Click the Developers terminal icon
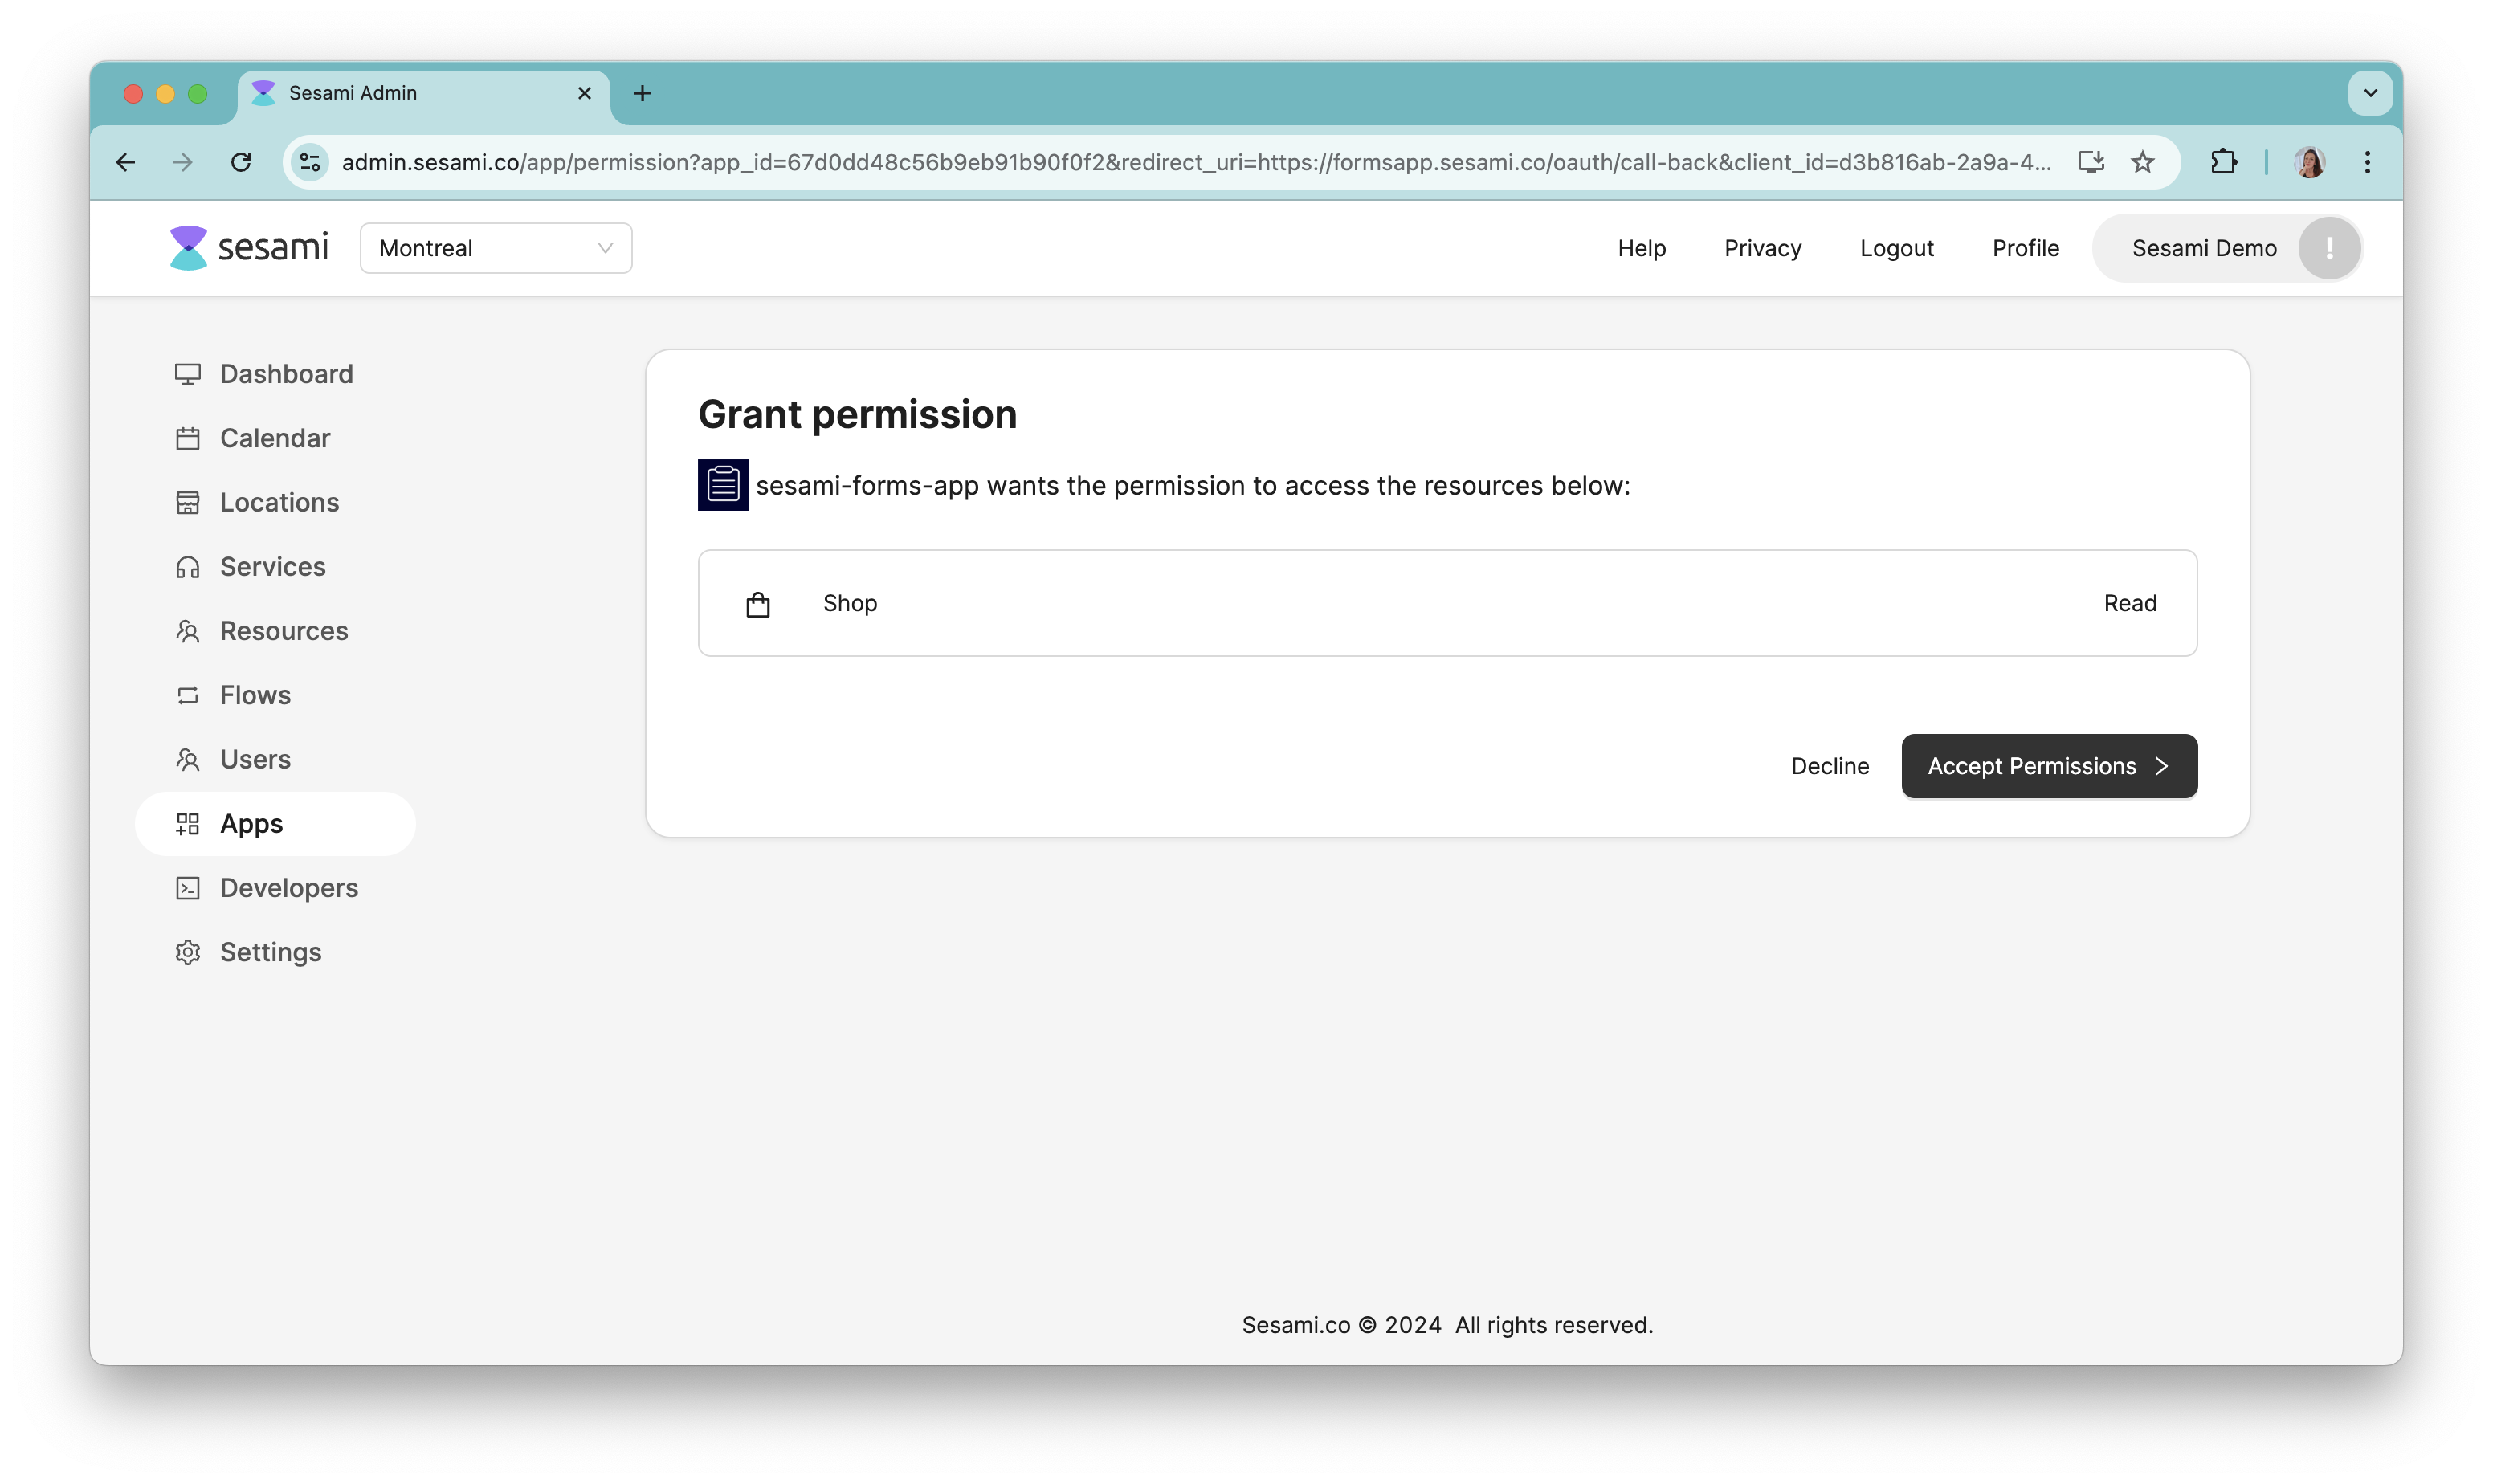Viewport: 2493px width, 1484px height. pos(188,888)
